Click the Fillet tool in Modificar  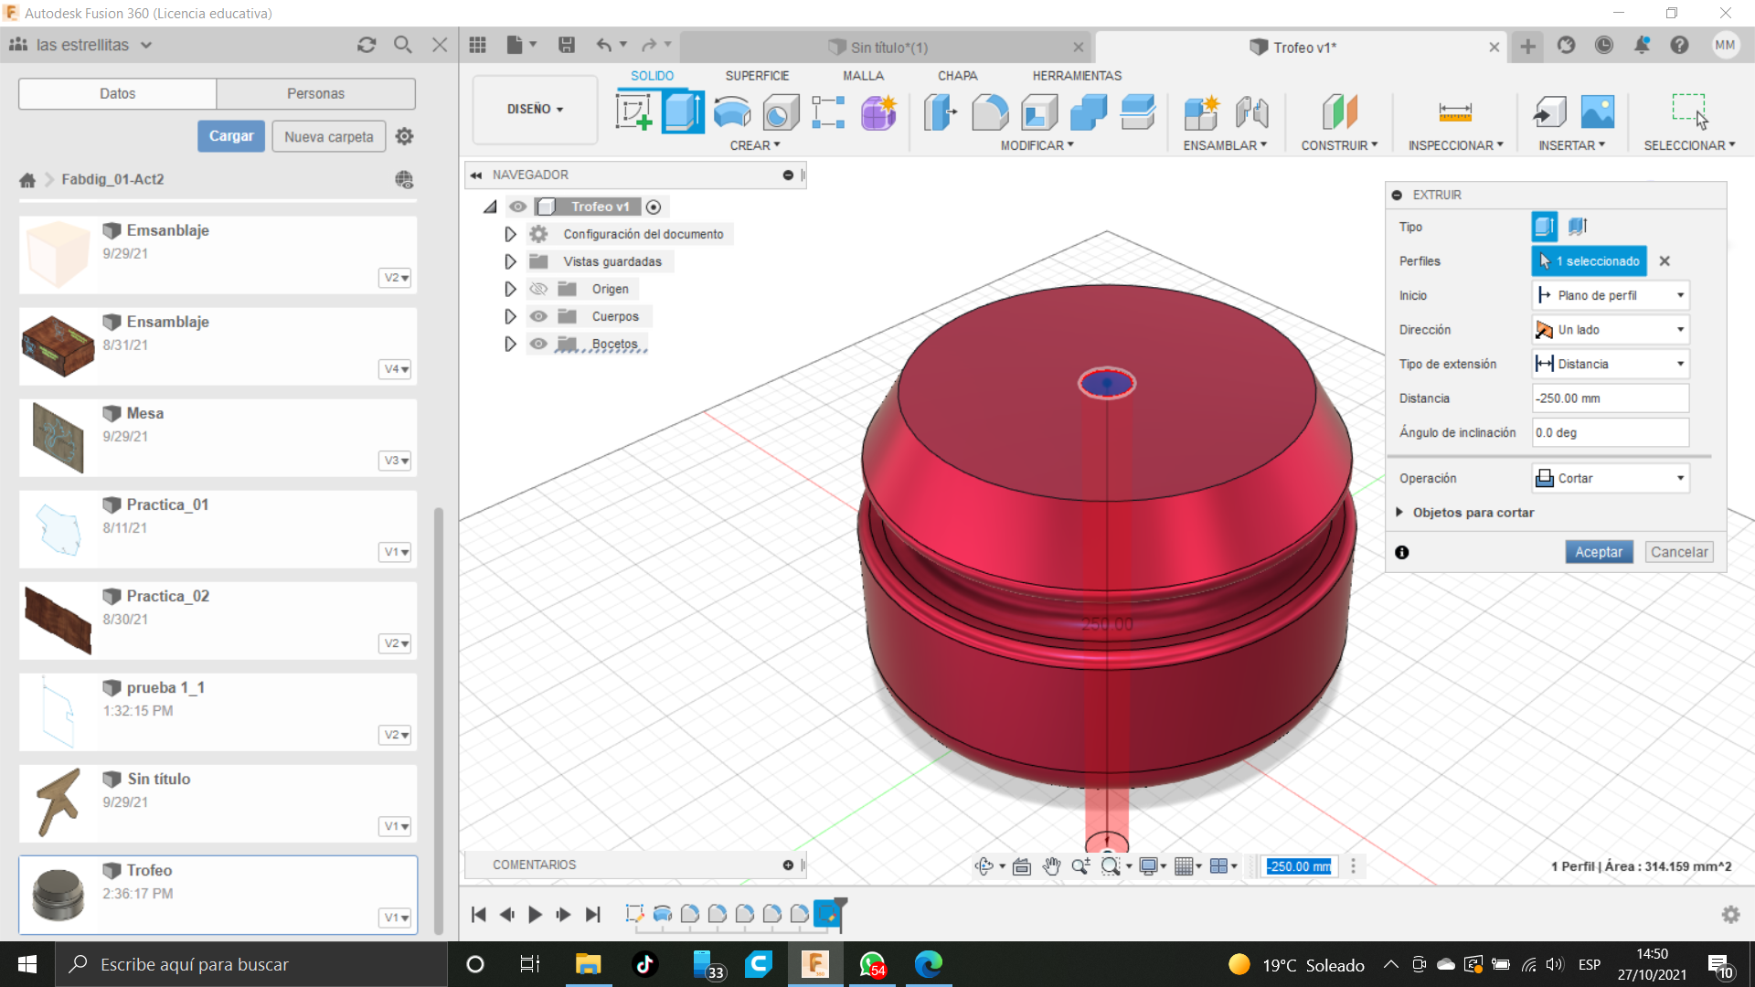[x=990, y=112]
